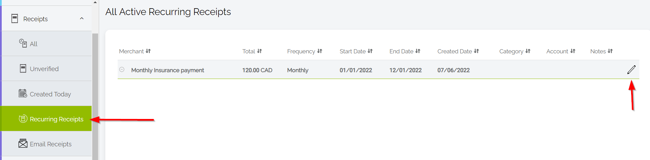Click the sidebar scroll up arrow
This screenshot has width=650, height=160.
tap(95, 2)
